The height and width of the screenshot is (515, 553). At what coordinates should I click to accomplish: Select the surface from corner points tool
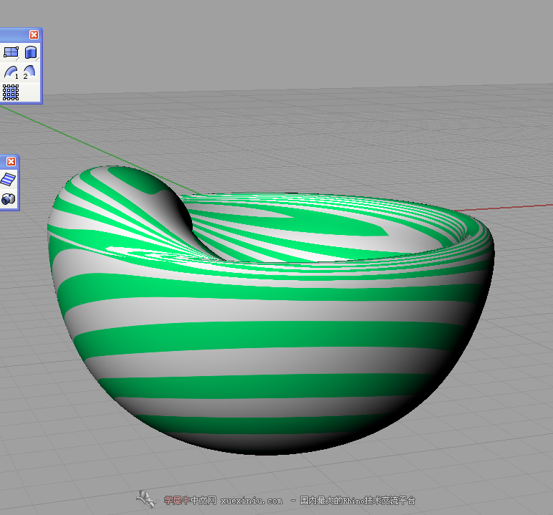11,52
